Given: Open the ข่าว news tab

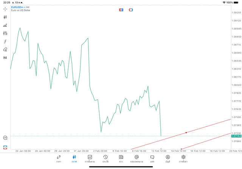Looking at the screenshot, I should coord(121,159).
